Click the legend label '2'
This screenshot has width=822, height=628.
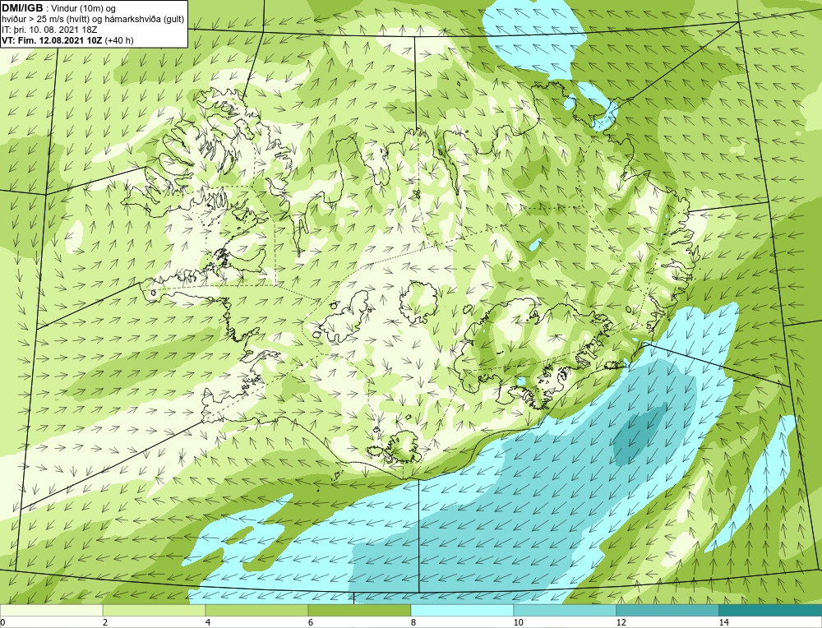tap(105, 622)
